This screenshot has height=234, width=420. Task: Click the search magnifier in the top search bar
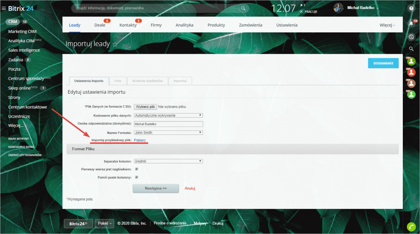point(243,8)
